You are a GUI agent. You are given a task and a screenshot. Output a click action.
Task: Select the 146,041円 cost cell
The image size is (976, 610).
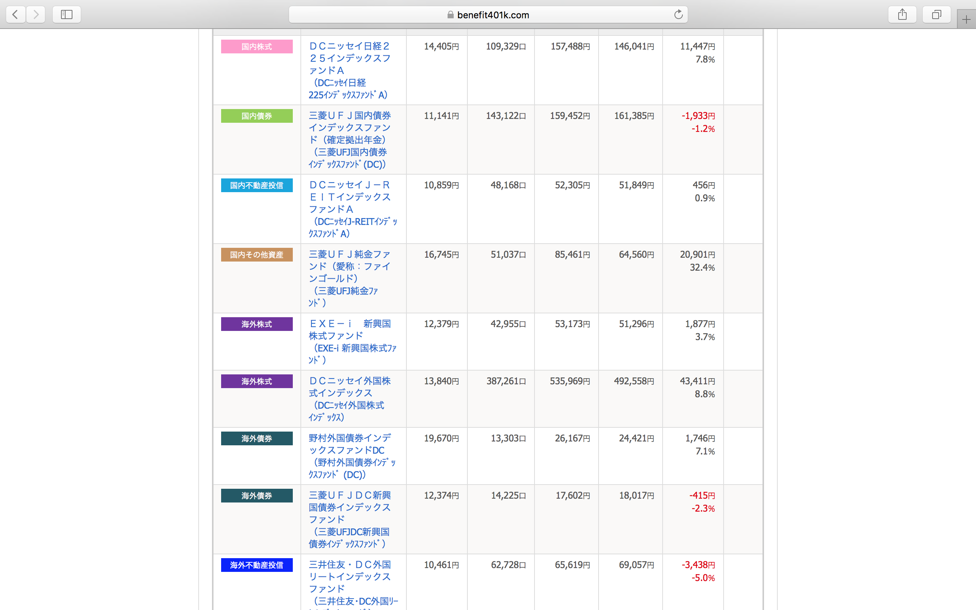634,47
